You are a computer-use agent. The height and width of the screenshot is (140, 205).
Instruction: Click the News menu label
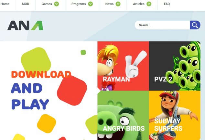click(109, 4)
